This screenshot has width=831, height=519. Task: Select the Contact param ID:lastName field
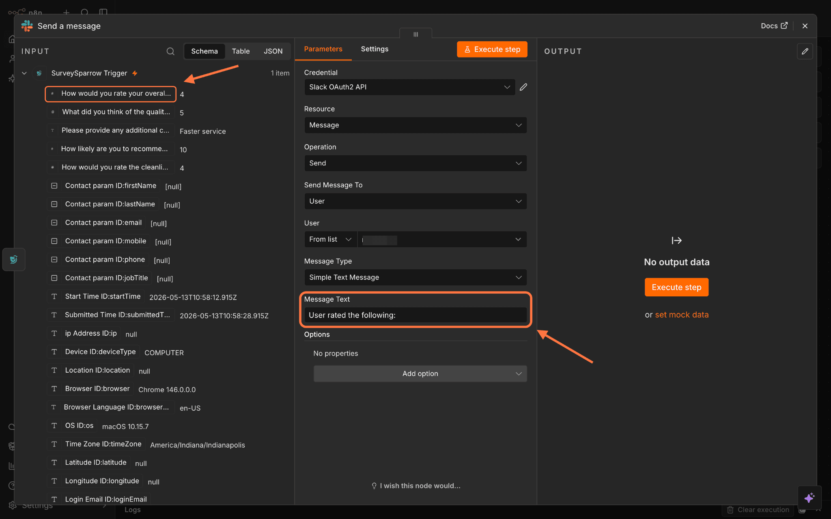tap(103, 204)
